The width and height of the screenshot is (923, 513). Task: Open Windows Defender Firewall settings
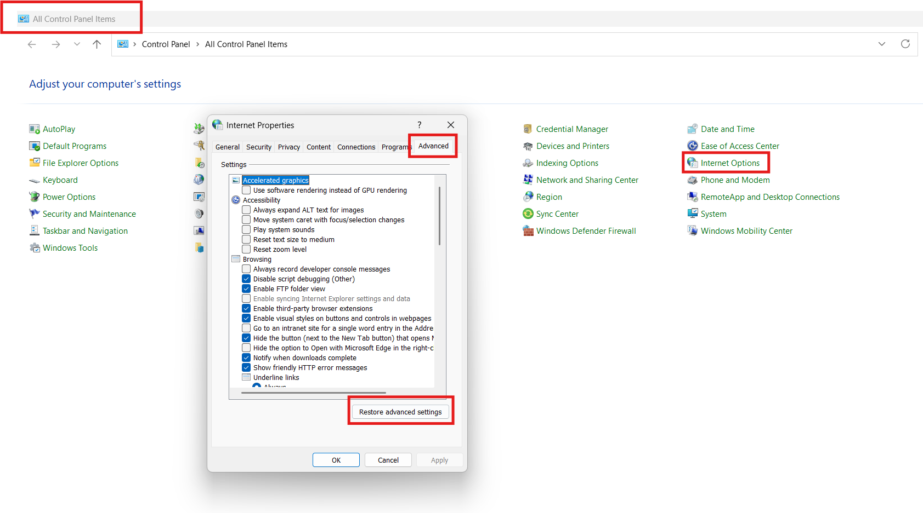[x=586, y=230]
